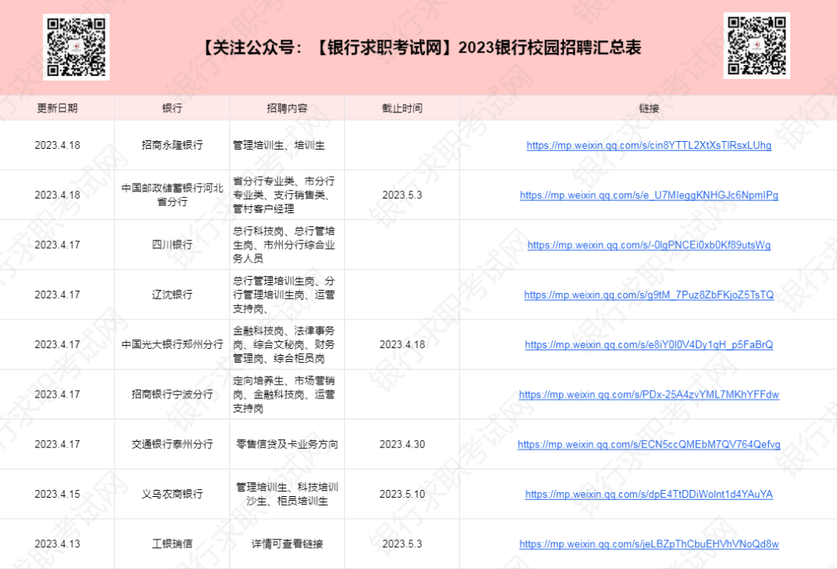Select cell 四川银行

(x=172, y=244)
